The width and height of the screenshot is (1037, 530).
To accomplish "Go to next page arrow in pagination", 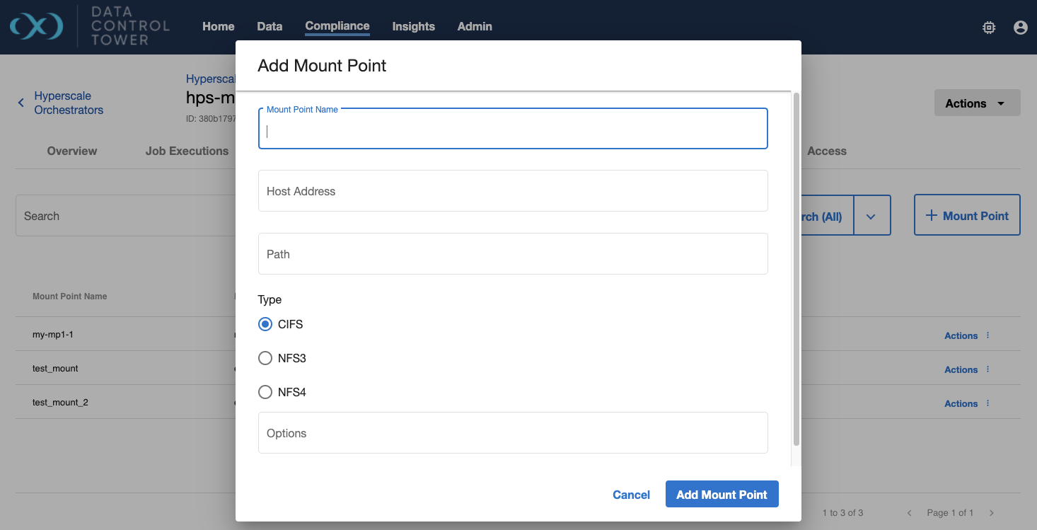I will 992,513.
